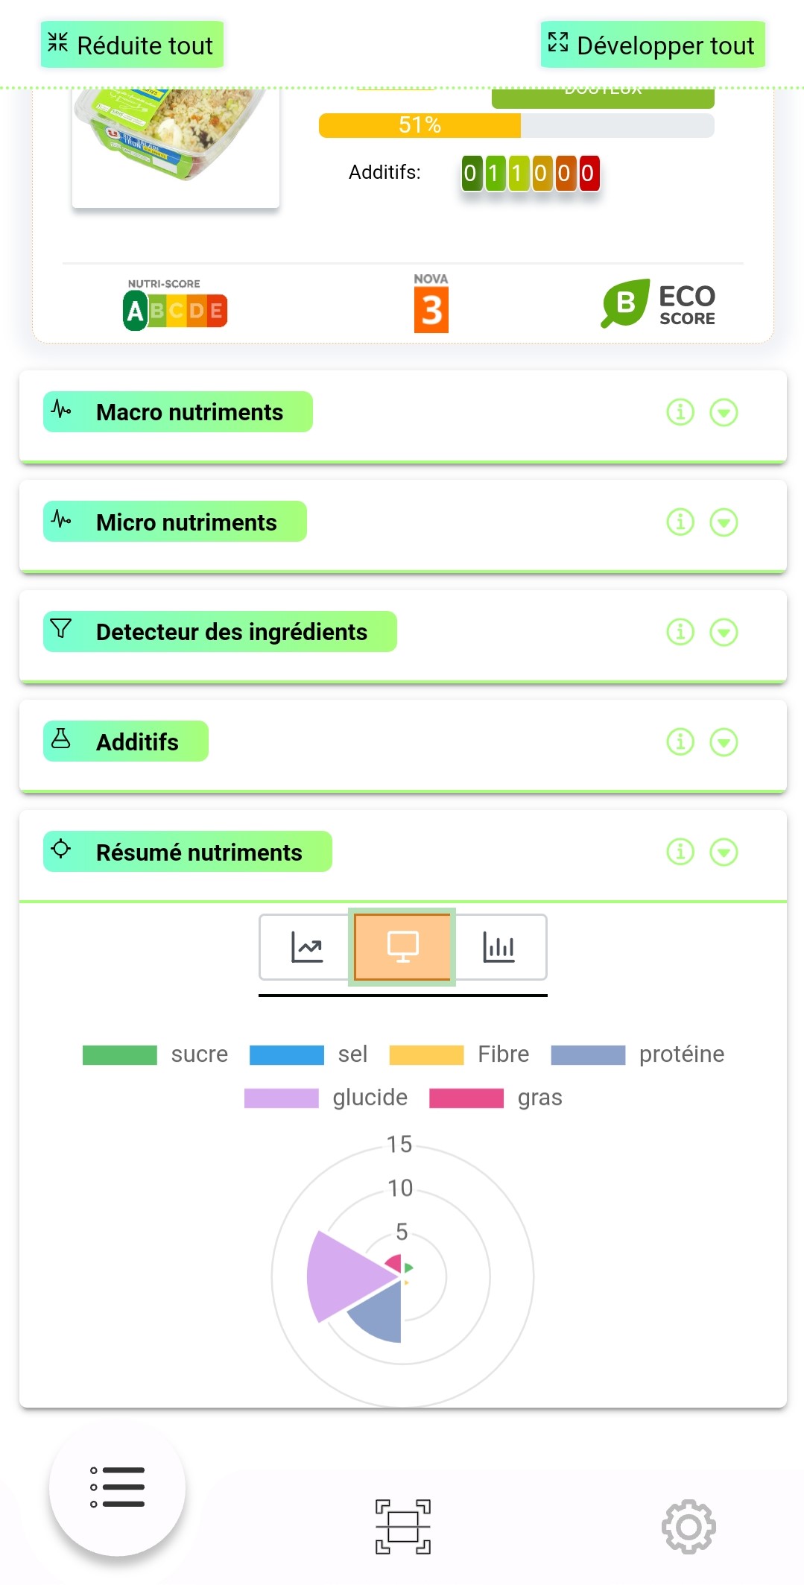The image size is (804, 1585).
Task: Toggle protéine series in chart legend
Action: pyautogui.click(x=637, y=1054)
